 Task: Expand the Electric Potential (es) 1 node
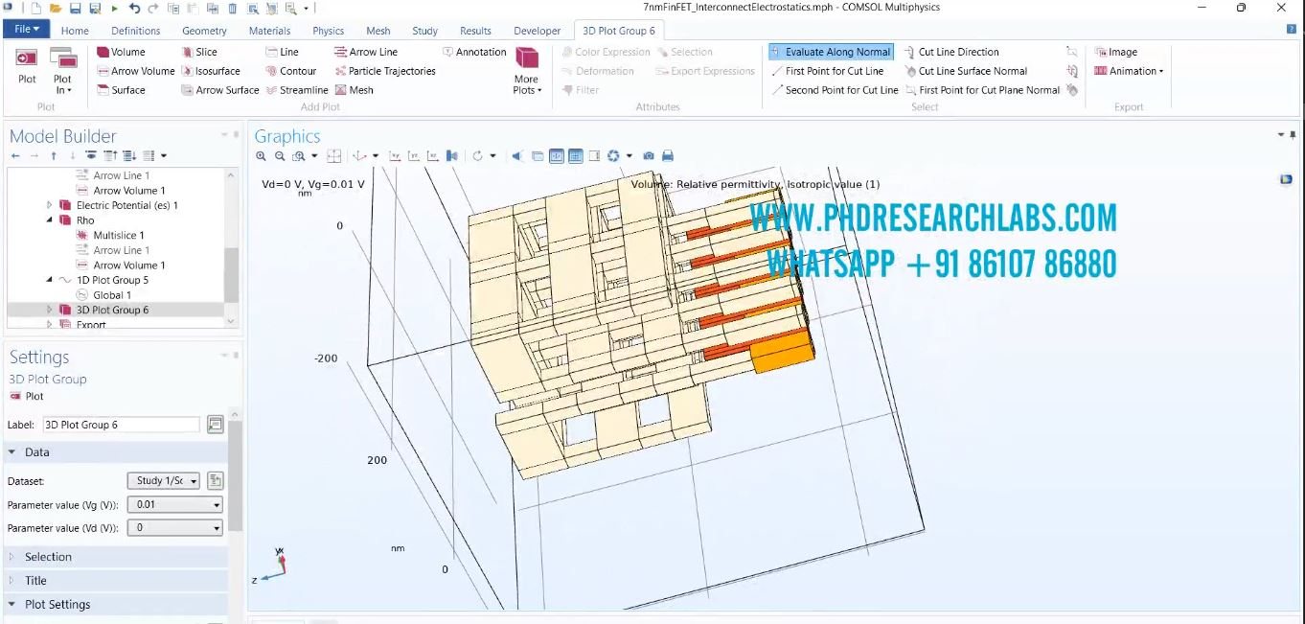point(50,205)
